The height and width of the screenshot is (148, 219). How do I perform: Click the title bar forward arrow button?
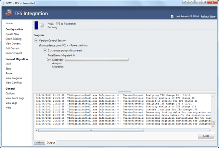tap(191, 2)
